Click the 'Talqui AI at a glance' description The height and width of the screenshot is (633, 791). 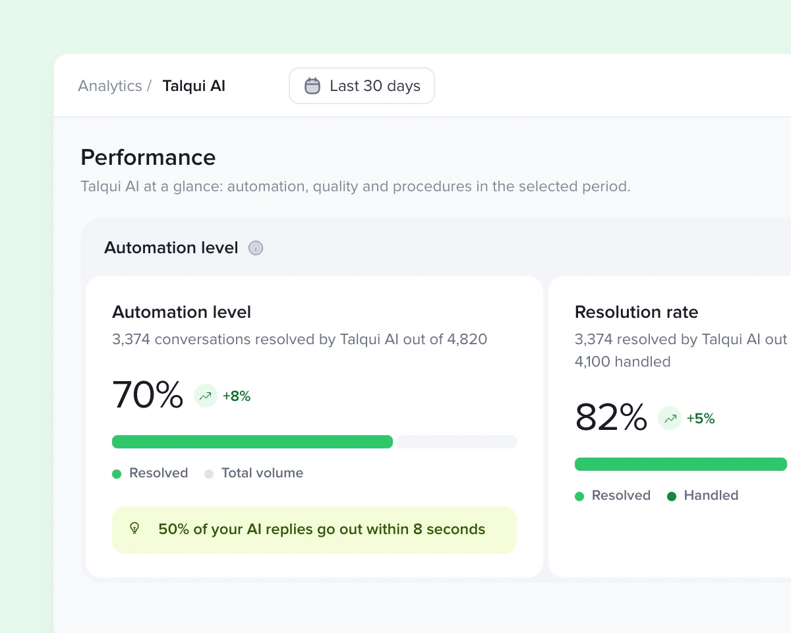click(355, 187)
